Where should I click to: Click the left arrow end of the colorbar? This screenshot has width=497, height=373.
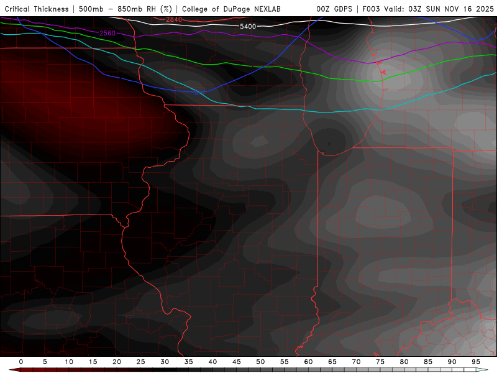pyautogui.click(x=14, y=370)
